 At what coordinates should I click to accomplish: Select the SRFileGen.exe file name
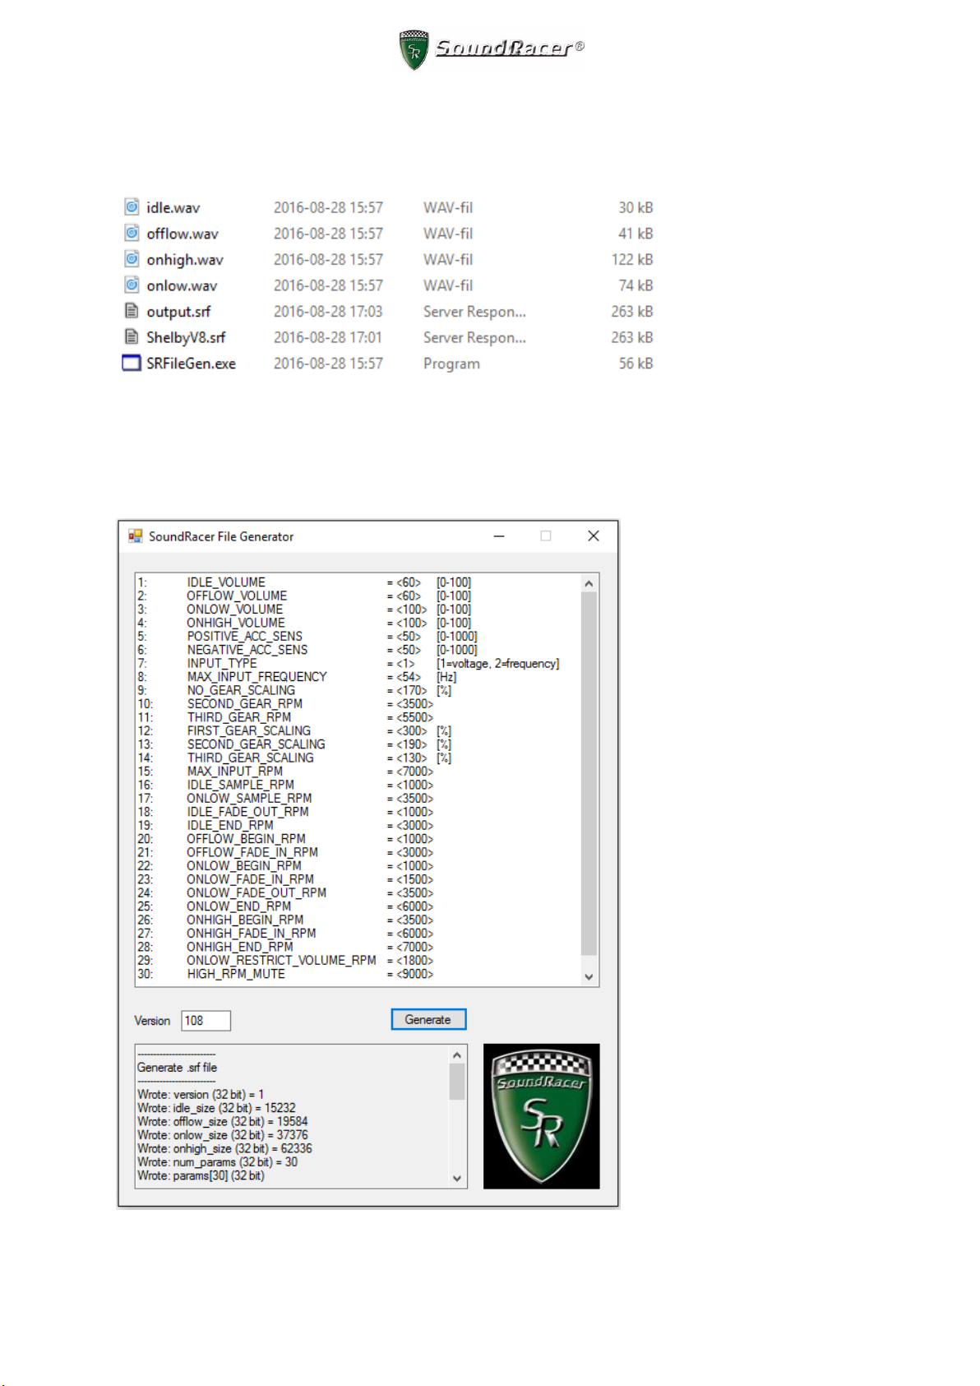(x=191, y=364)
